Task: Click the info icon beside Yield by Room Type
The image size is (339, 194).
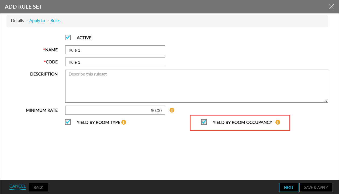Action: pos(124,122)
